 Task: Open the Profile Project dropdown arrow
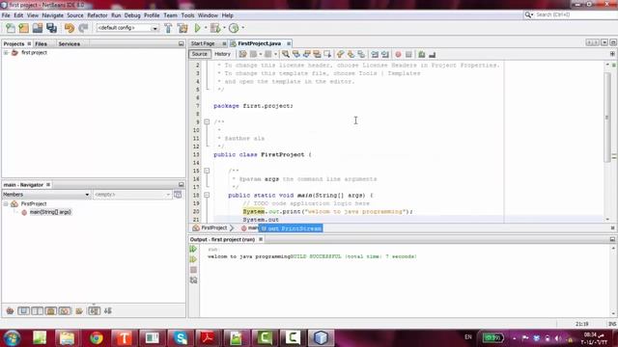point(242,28)
